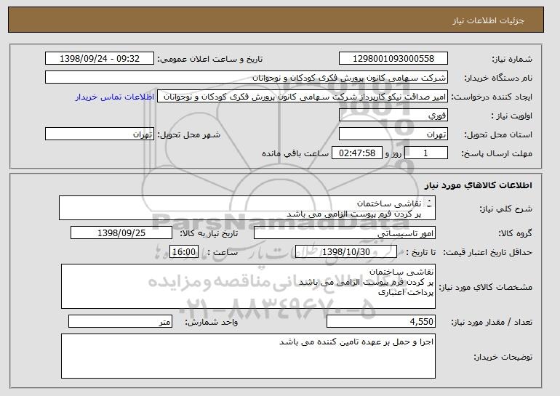Click the text ساعت باقی مانده

295,153
